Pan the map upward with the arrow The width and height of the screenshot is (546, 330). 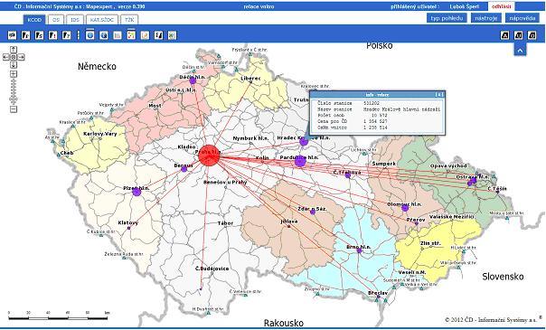pyautogui.click(x=14, y=50)
